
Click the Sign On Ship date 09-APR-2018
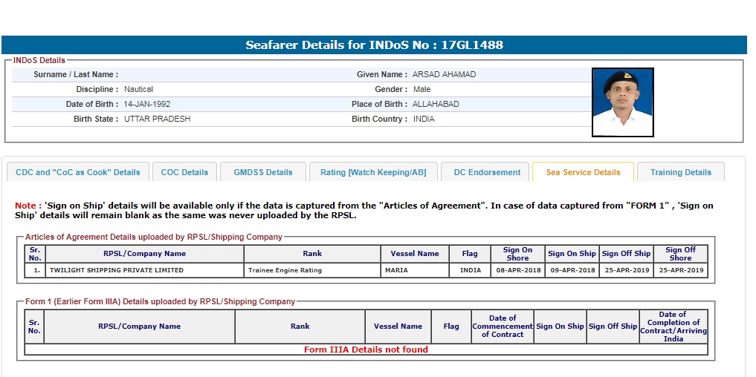572,270
